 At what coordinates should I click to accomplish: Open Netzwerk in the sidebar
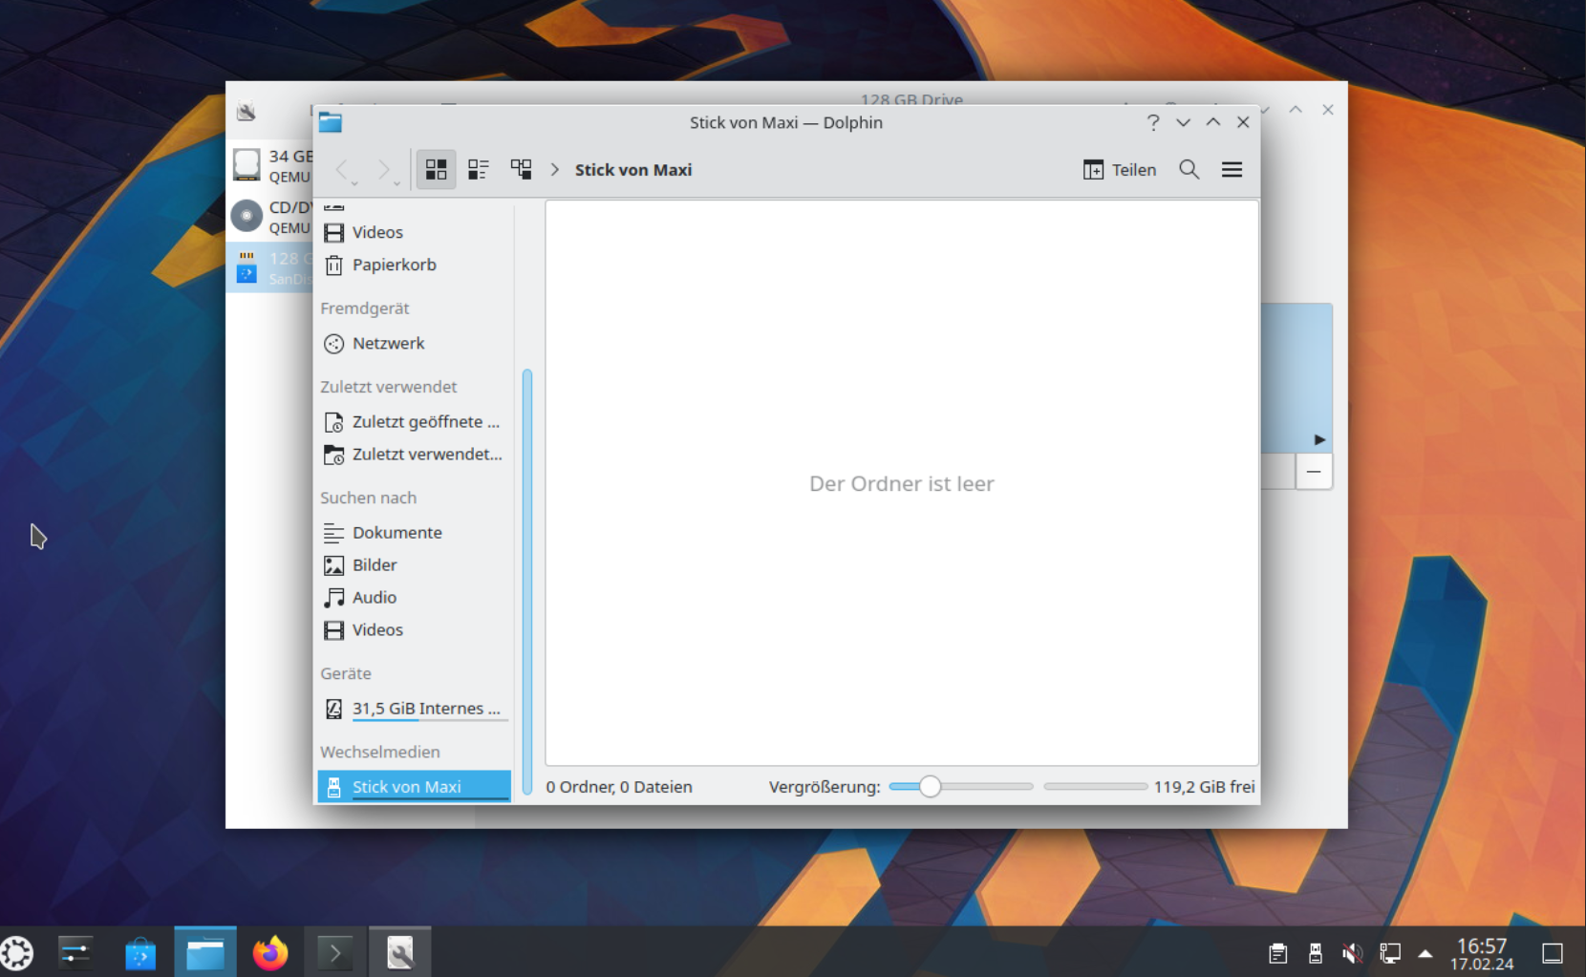coord(387,344)
